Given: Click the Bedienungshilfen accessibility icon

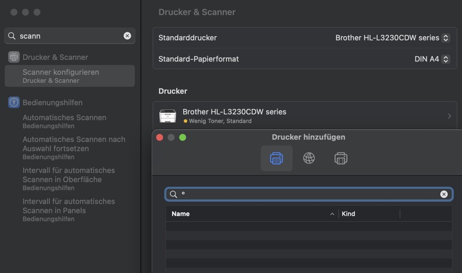Looking at the screenshot, I should tap(14, 102).
